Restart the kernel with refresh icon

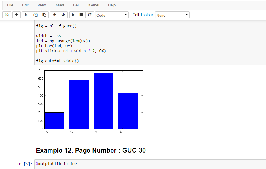[90, 15]
